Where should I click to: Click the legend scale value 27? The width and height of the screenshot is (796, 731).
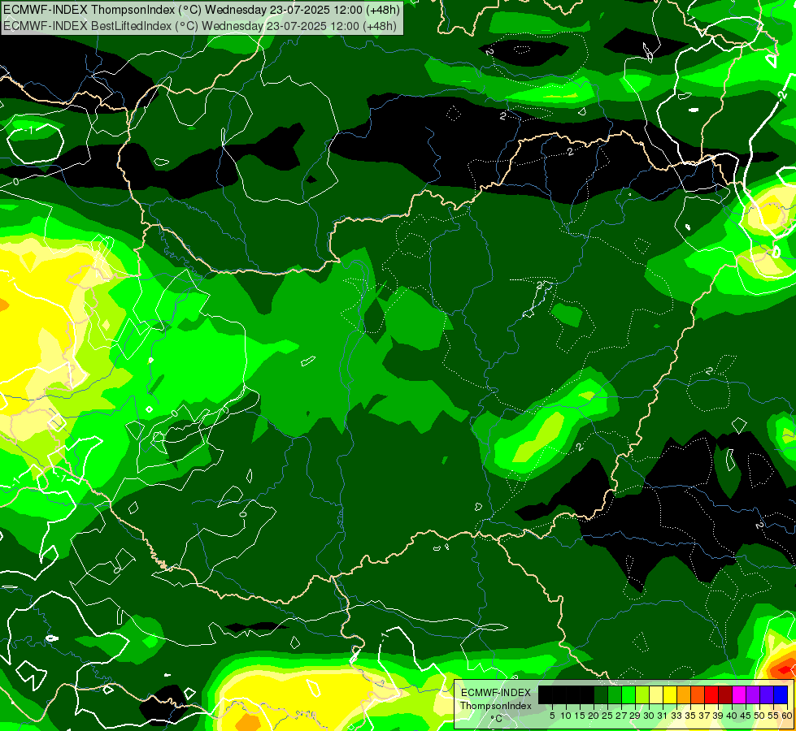(621, 716)
